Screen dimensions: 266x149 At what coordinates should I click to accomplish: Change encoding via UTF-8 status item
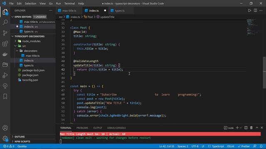point(195,146)
